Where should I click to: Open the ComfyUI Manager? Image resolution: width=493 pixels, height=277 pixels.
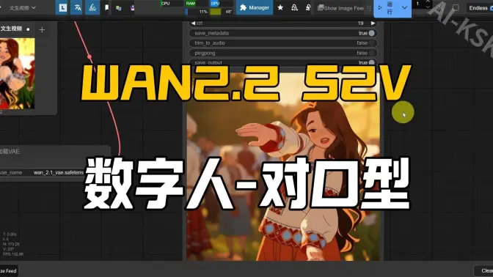(255, 7)
